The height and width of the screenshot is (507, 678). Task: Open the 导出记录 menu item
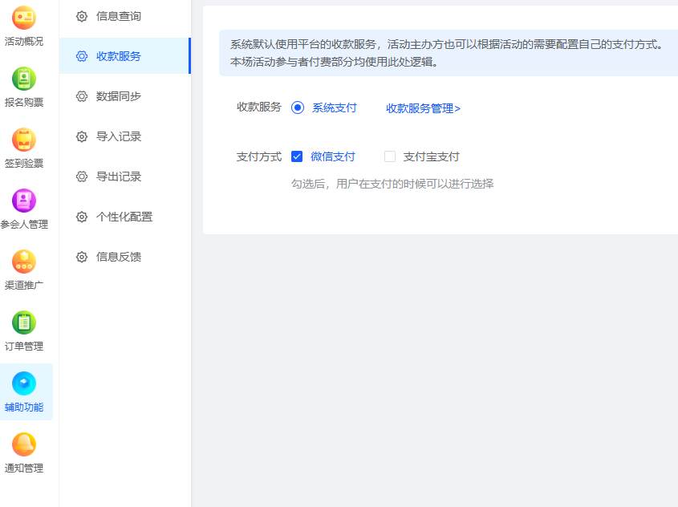pyautogui.click(x=124, y=176)
